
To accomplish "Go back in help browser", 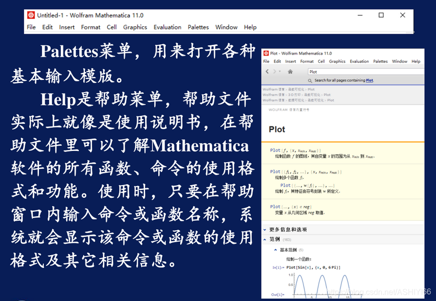I will [x=267, y=72].
